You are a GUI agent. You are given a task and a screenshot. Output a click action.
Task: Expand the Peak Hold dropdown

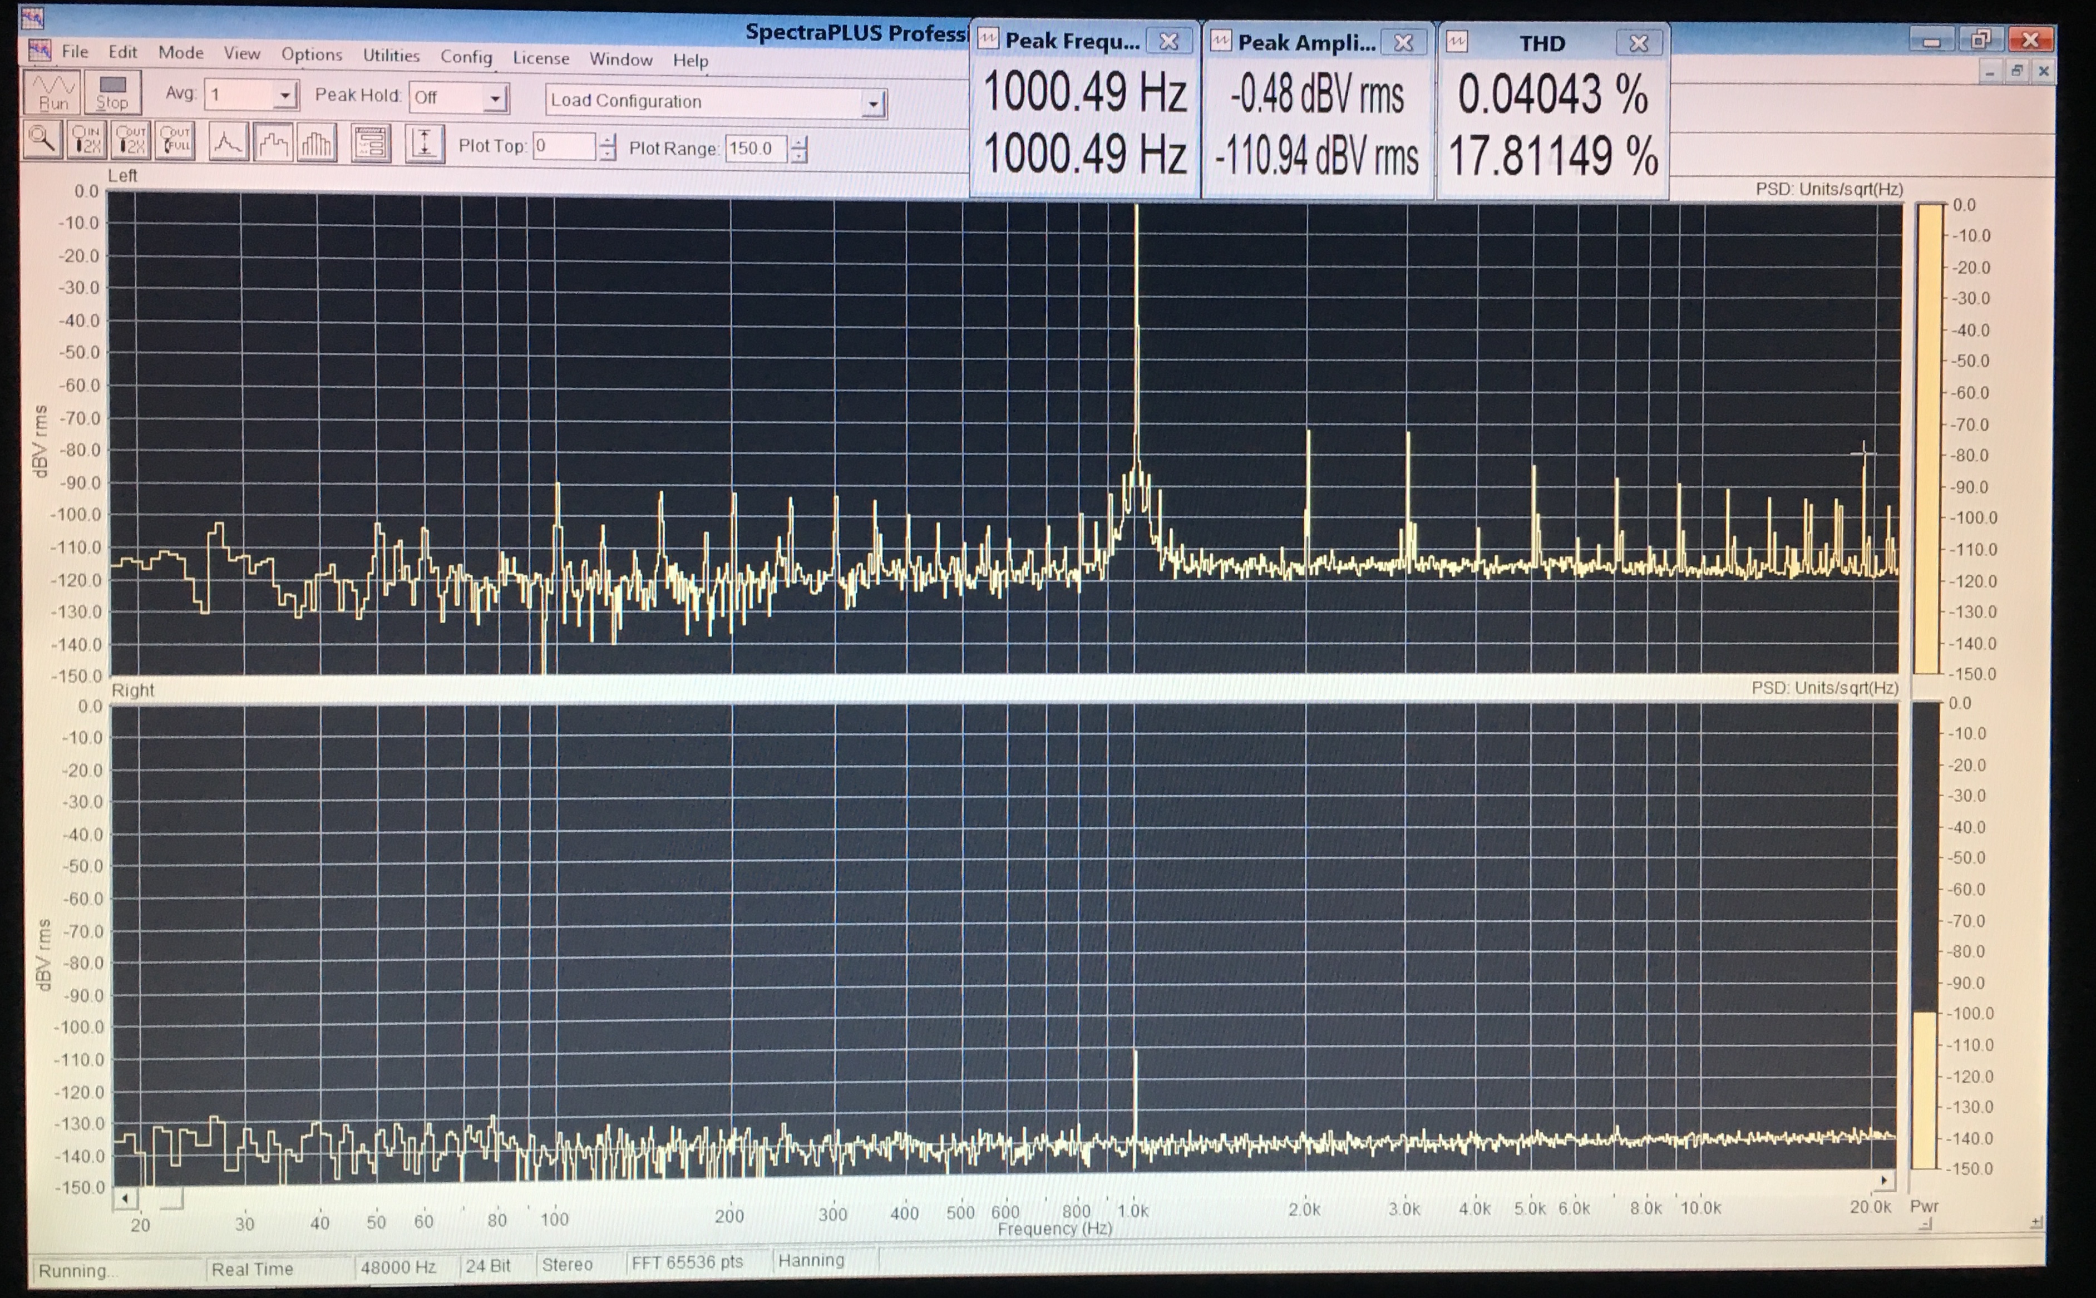tap(495, 100)
